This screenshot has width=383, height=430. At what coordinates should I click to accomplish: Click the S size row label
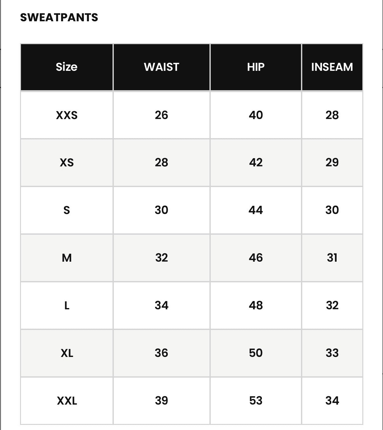tap(67, 210)
